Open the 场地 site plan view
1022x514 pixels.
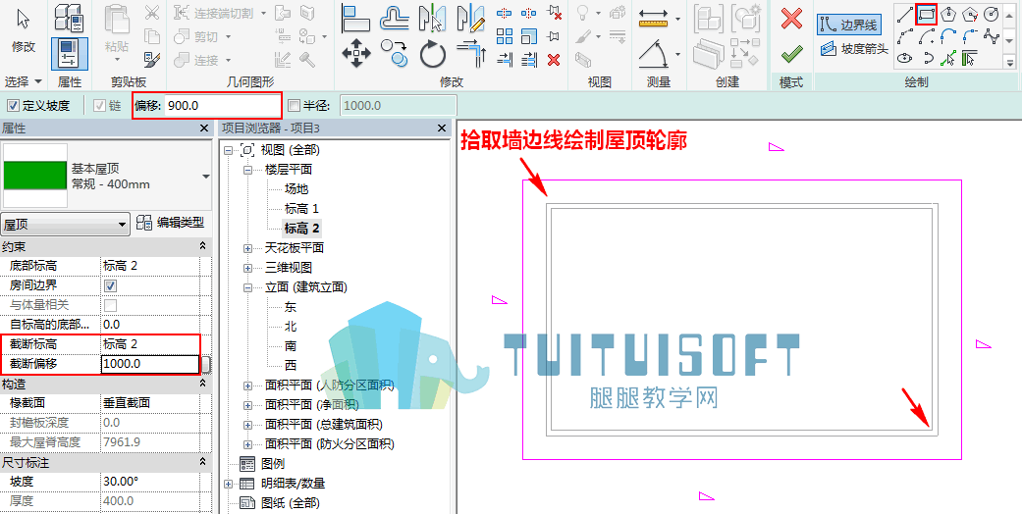point(296,189)
